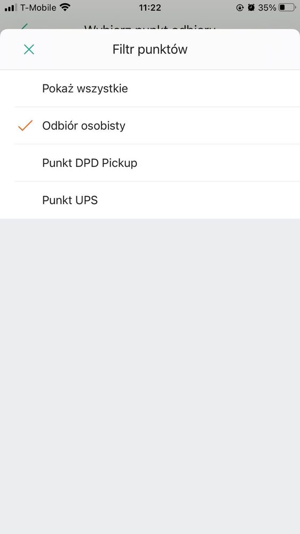Tap the orange checkmark beside Odbiór osobisty
The height and width of the screenshot is (534, 300).
tap(25, 126)
